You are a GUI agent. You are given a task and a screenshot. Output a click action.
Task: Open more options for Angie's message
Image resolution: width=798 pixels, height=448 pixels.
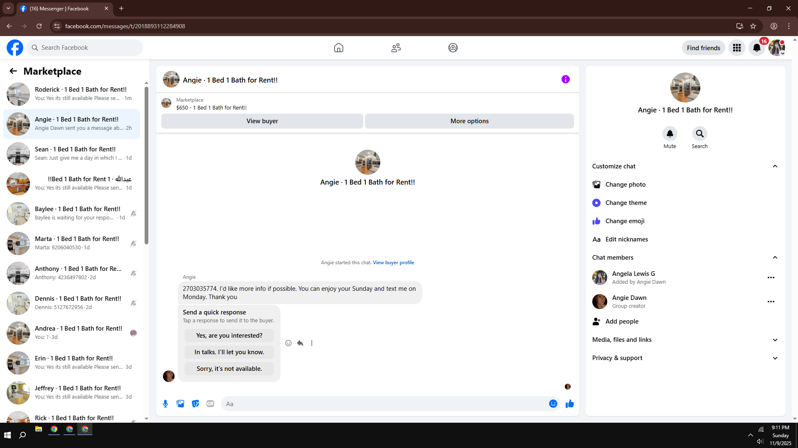point(312,343)
